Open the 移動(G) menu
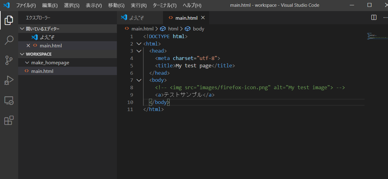The height and width of the screenshot is (179, 388). [116, 5]
